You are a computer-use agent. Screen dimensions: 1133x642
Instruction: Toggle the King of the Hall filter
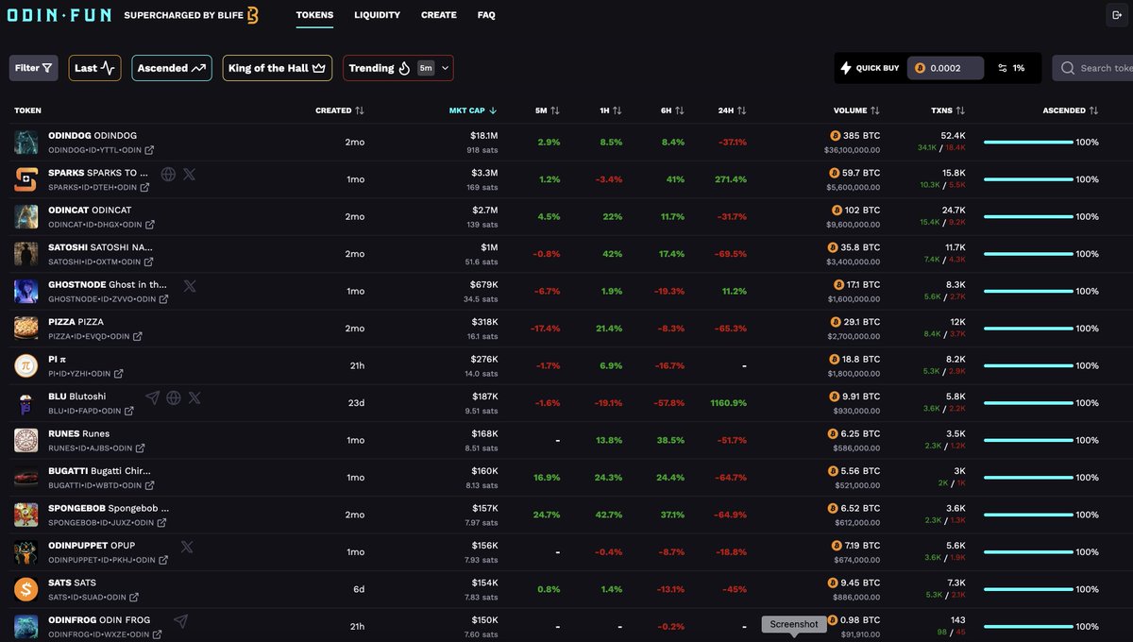278,68
